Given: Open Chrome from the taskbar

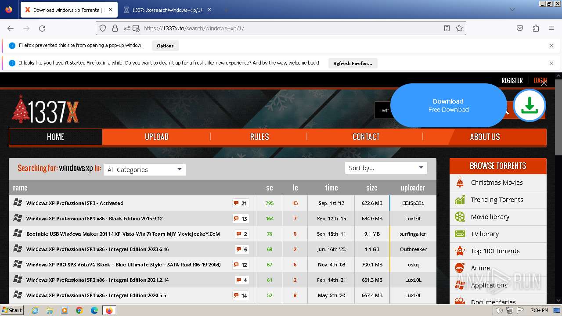Looking at the screenshot, I should (x=79, y=310).
